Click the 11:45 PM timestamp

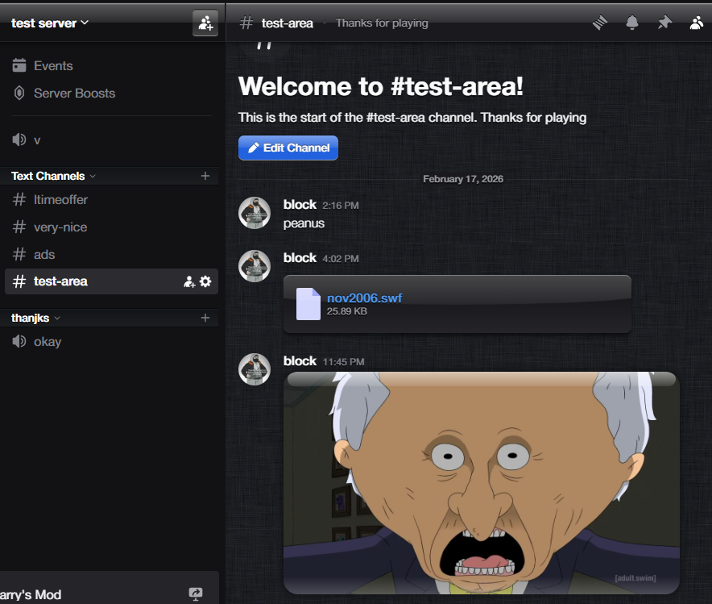tap(343, 362)
